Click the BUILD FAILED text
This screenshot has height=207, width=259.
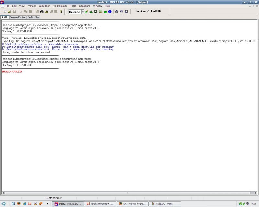(x=12, y=71)
